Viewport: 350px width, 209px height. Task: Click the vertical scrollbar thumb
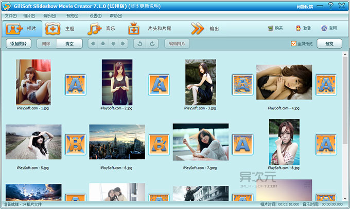(345, 101)
